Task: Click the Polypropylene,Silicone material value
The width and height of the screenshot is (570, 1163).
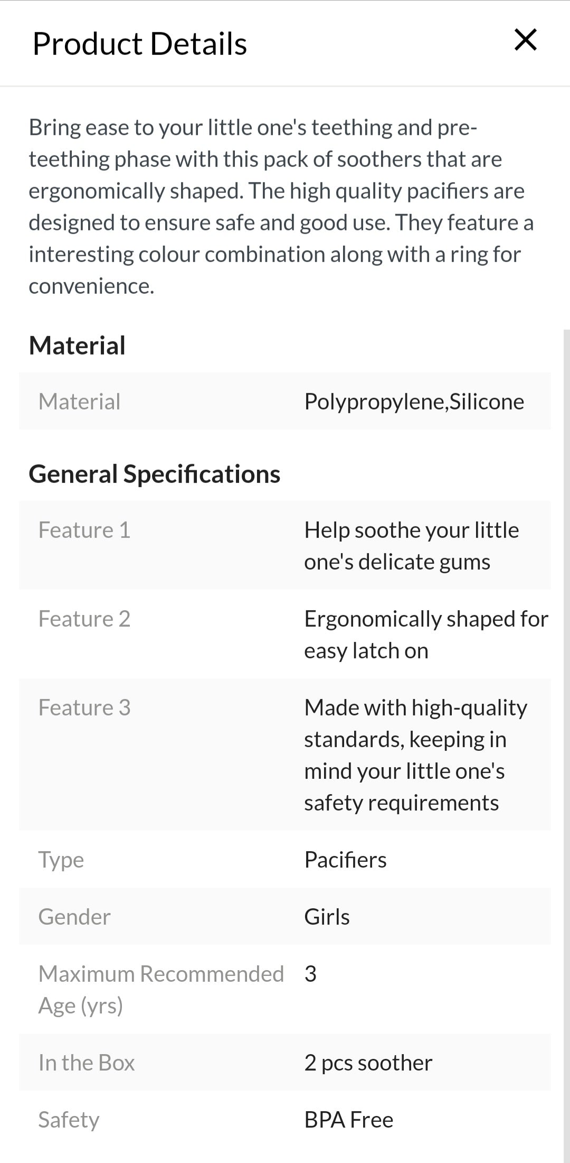Action: [x=414, y=402]
